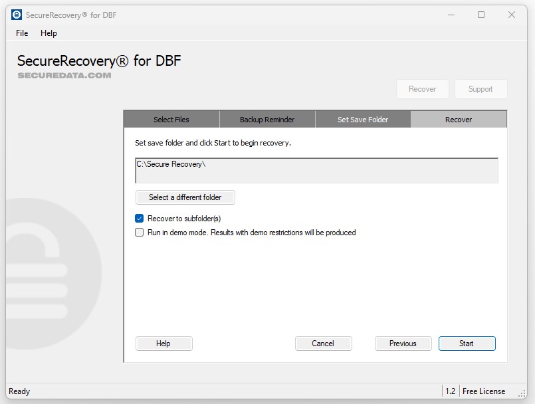Go to the Backup Reminder tab

(267, 120)
